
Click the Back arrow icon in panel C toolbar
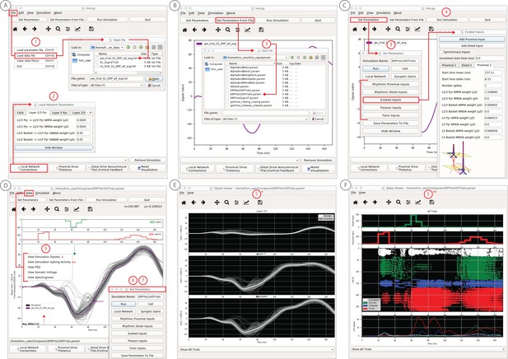coord(365,29)
